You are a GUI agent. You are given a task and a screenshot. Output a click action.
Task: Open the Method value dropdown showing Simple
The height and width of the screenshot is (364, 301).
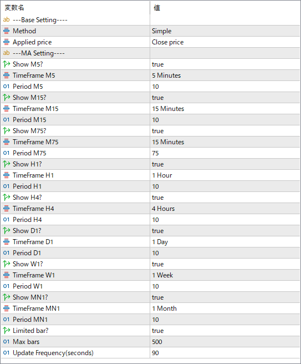pyautogui.click(x=225, y=31)
